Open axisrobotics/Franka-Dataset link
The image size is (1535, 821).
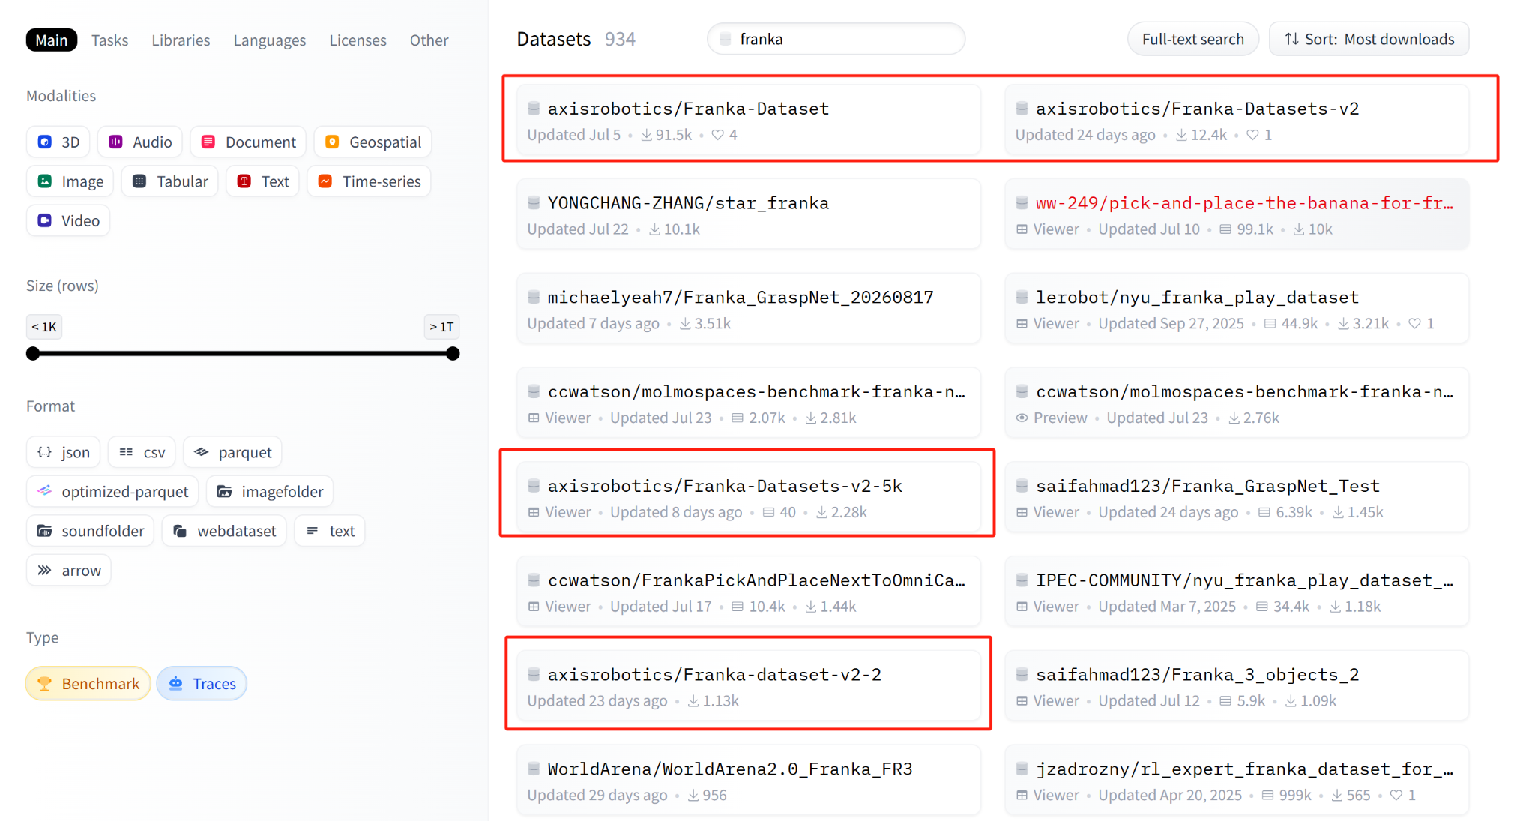pos(688,109)
